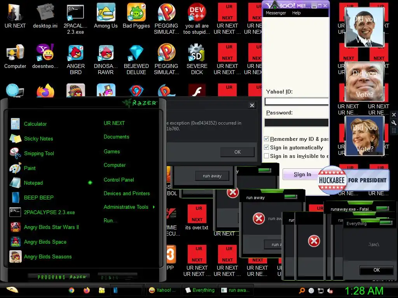Viewport: 398px width, 298px height.
Task: Select Run... in Start menu
Action: click(110, 220)
